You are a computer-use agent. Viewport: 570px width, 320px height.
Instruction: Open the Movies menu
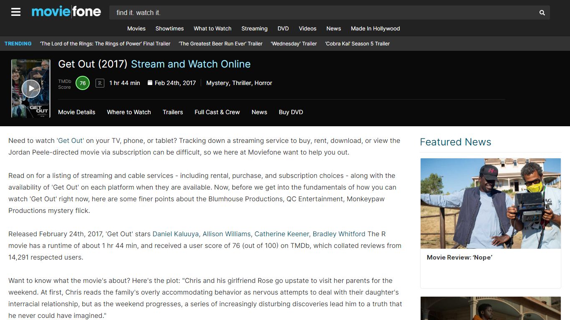click(136, 28)
